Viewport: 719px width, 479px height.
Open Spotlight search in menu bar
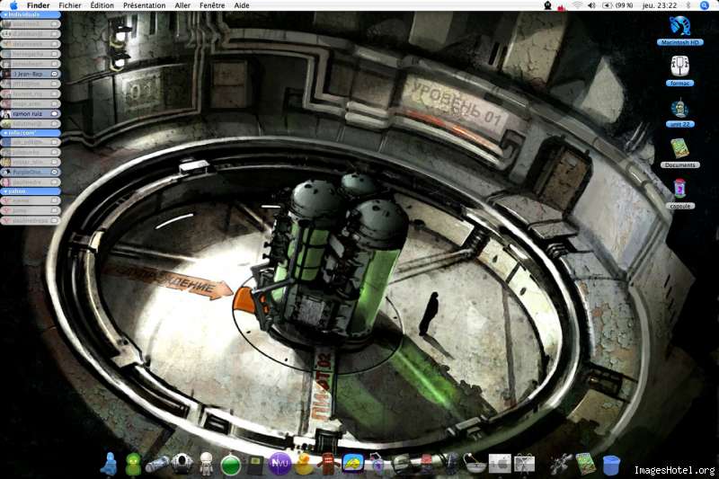coord(705,5)
